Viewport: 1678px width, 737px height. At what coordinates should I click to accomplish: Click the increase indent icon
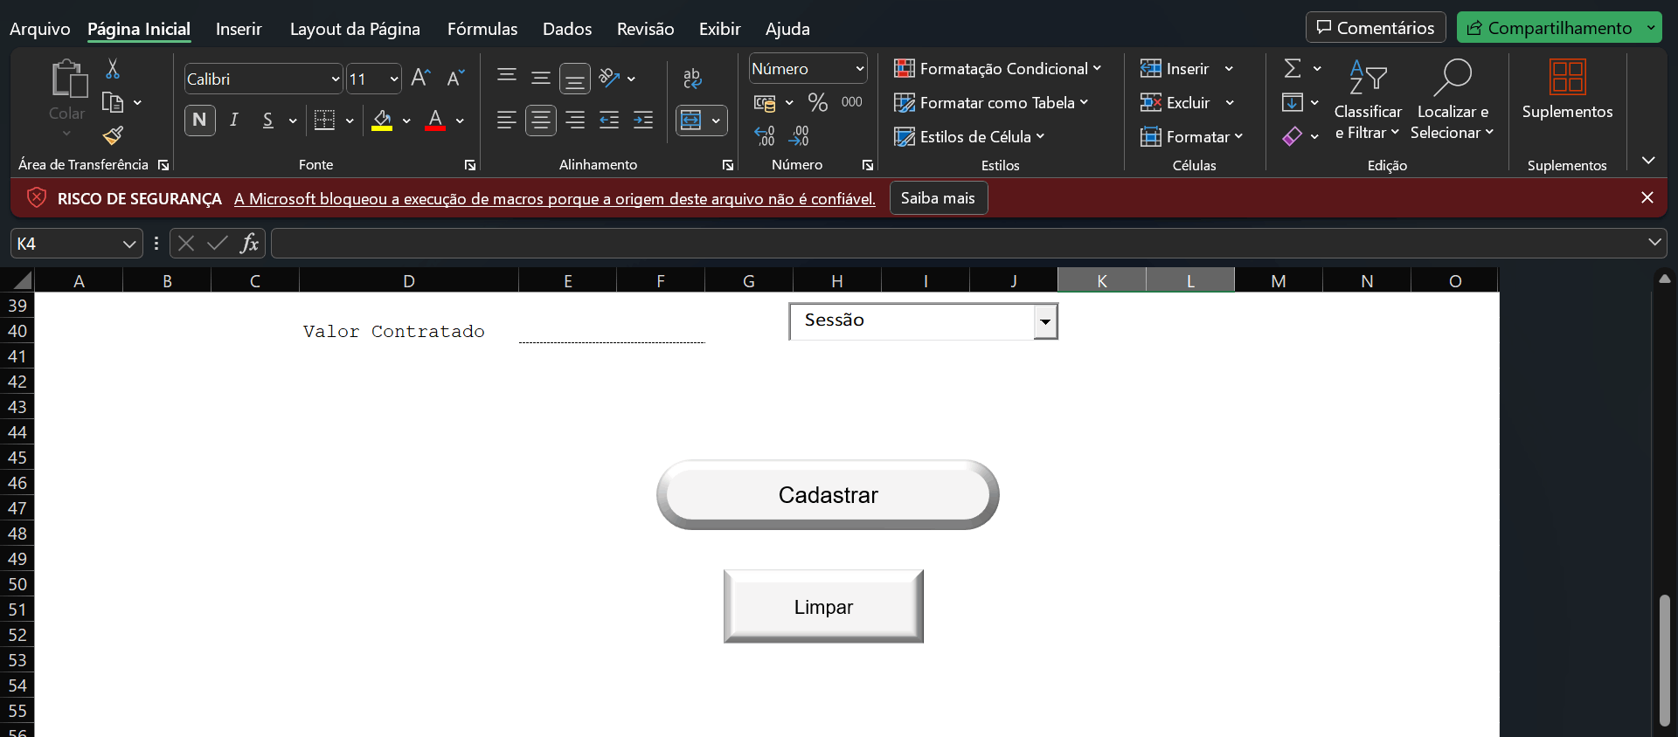(x=643, y=120)
